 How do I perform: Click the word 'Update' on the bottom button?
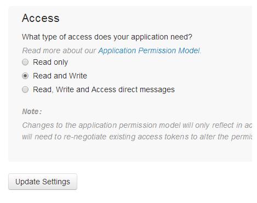(x=27, y=182)
